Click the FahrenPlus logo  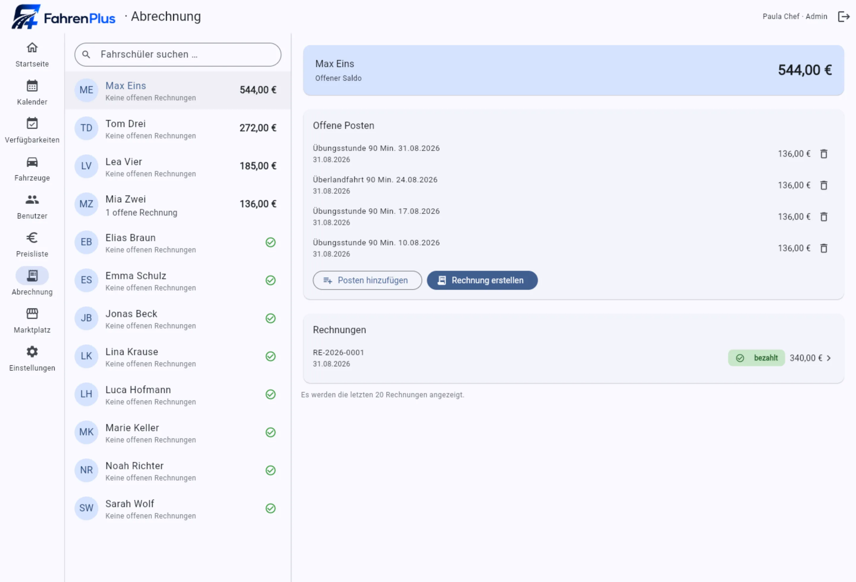tap(63, 17)
